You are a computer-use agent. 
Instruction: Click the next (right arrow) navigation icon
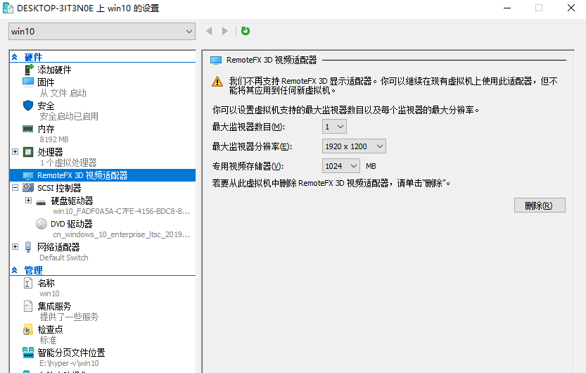tap(225, 31)
